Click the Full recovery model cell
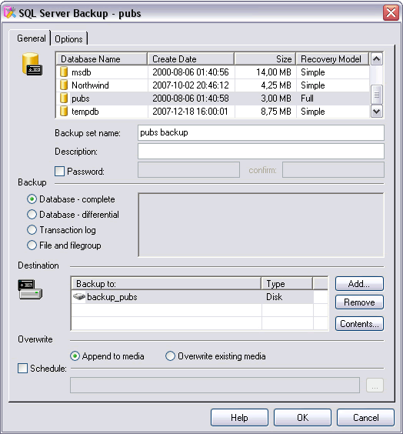Screen dimensions: 403x434 (308, 98)
